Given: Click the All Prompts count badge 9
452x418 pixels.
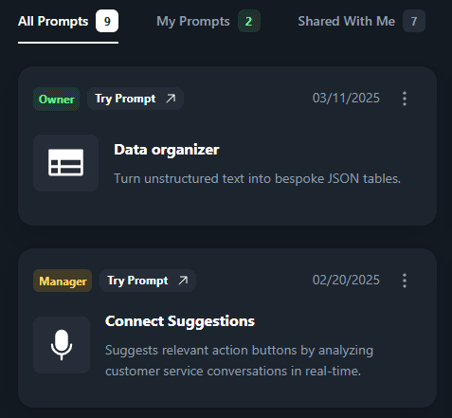Looking at the screenshot, I should point(107,21).
